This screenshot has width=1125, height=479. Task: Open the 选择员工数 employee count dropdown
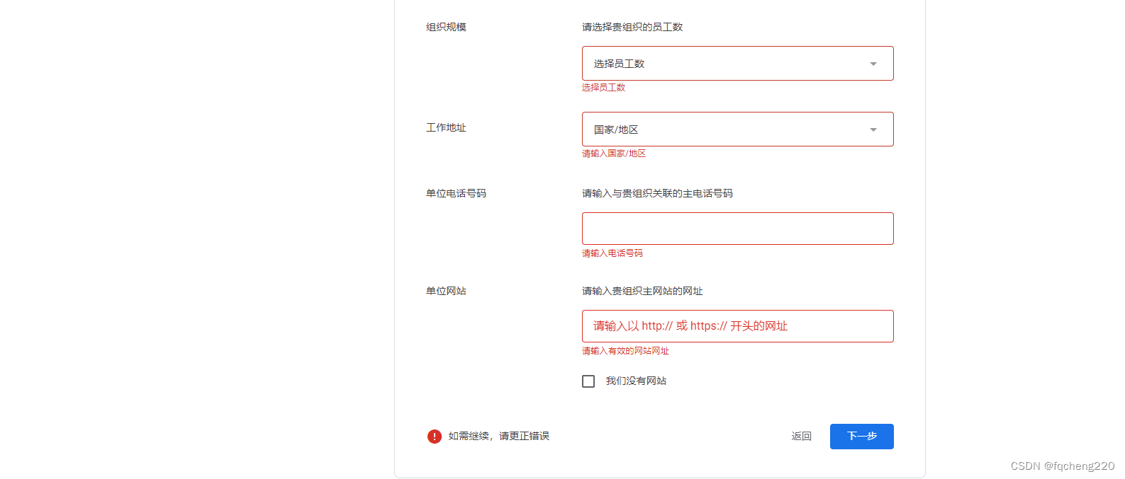point(737,63)
